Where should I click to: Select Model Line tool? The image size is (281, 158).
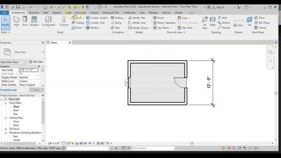click(x=137, y=23)
